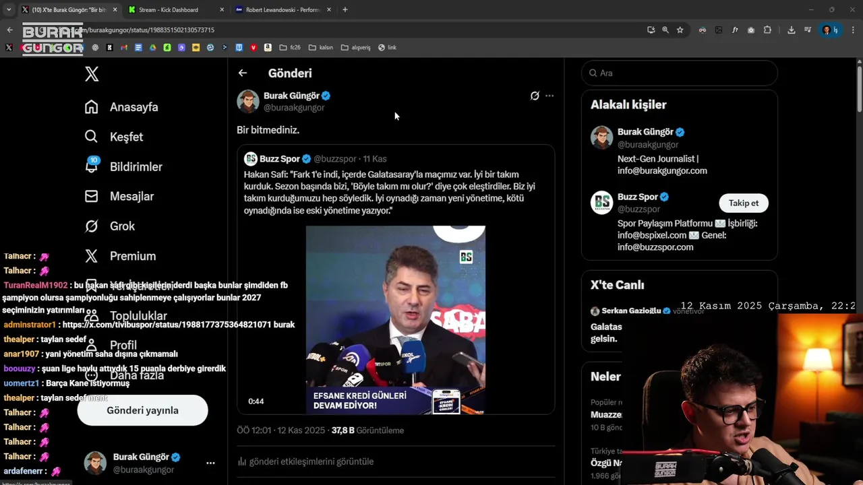Open browser downloads
Screen dimensions: 863x485
tap(792, 30)
